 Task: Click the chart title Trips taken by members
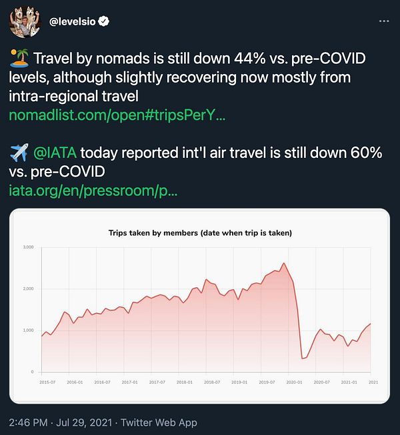[200, 232]
